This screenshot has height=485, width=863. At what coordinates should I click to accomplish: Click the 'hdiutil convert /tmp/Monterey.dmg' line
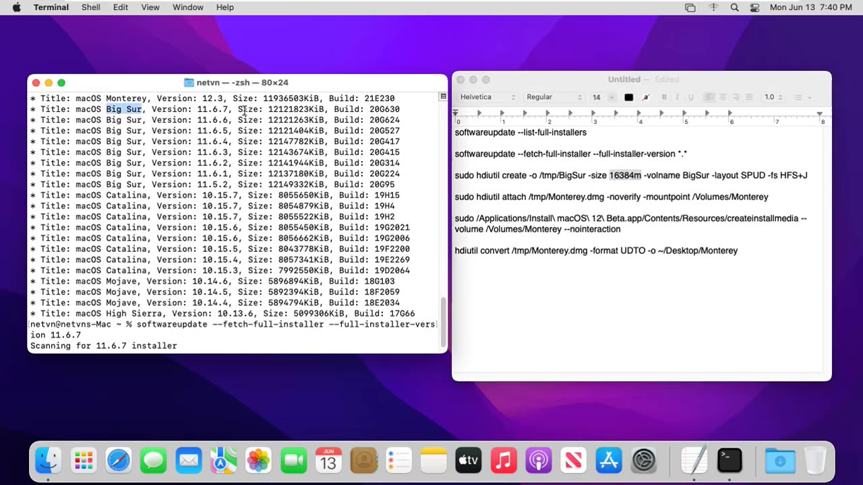tap(596, 251)
